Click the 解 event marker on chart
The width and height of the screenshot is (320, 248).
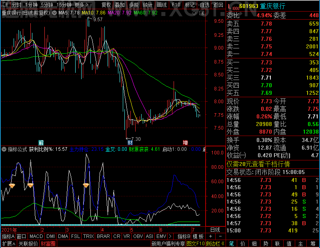41,142
